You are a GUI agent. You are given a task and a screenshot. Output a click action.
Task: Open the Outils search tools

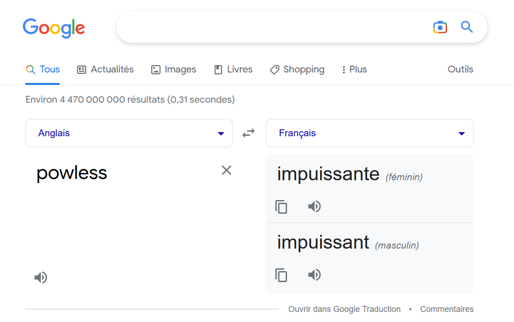tap(460, 70)
